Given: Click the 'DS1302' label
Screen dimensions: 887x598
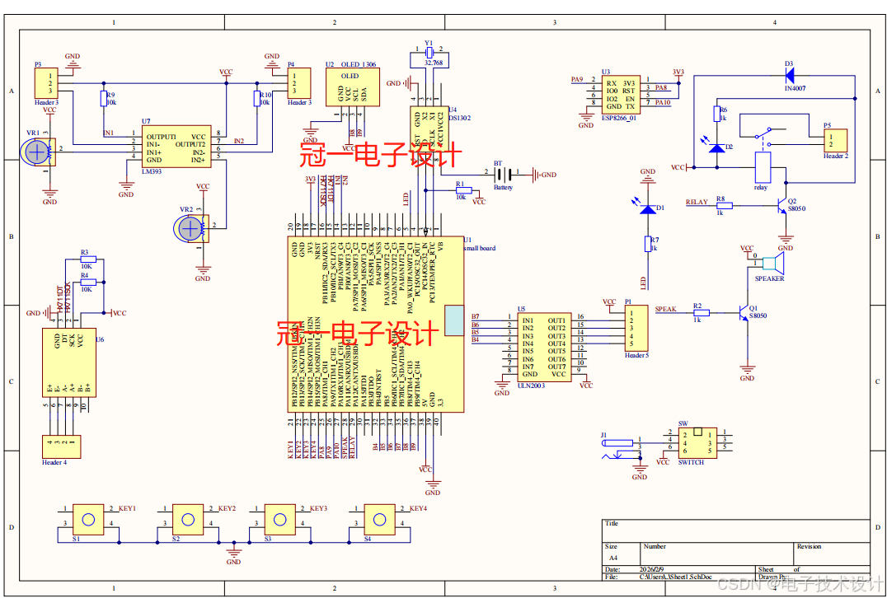Looking at the screenshot, I should 460,118.
